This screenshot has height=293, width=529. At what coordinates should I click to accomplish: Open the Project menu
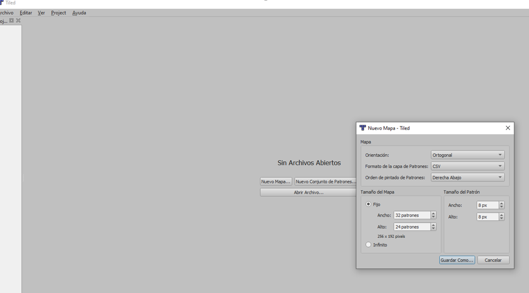(x=58, y=13)
